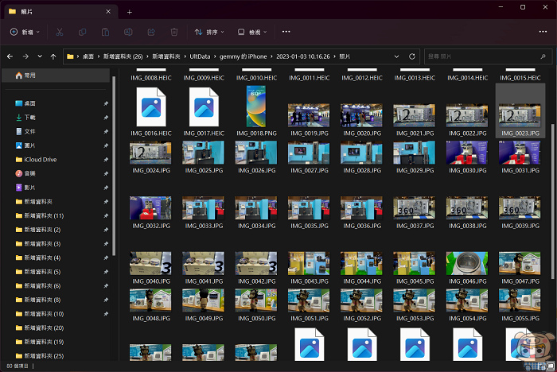The height and width of the screenshot is (372, 557).
Task: Click the Cut scissors icon in toolbar
Action: 60,32
